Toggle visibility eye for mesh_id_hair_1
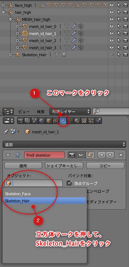Image resolution: width=129 pixels, height=267 pixels. coord(112,33)
